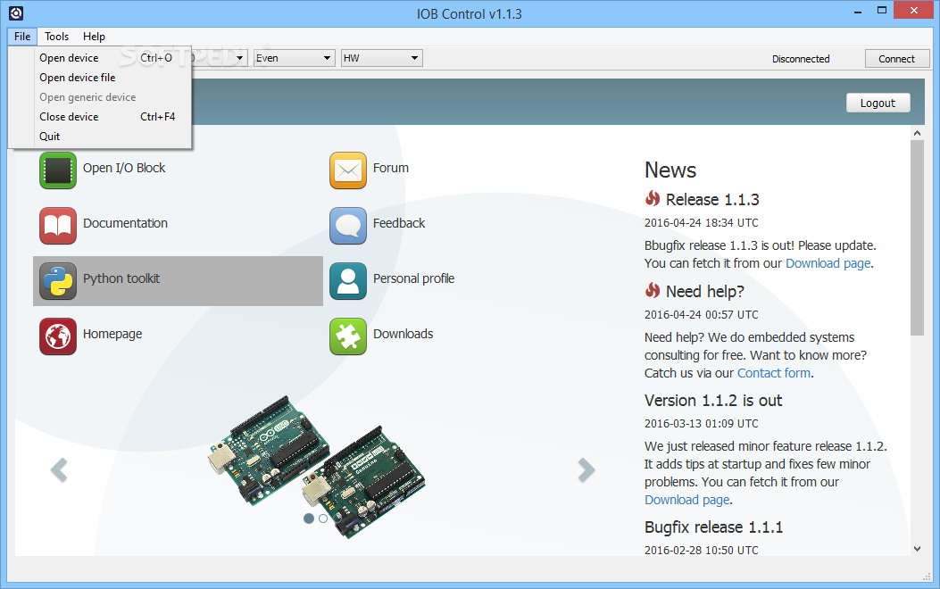Screen dimensions: 940x589
Task: Click the Connect button
Action: (897, 59)
